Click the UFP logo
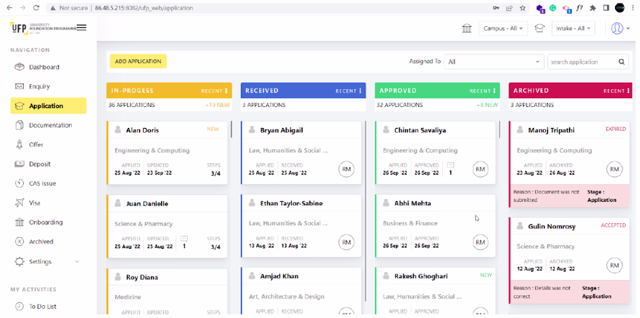The height and width of the screenshot is (318, 640). click(x=43, y=28)
